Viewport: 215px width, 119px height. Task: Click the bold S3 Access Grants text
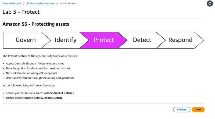pyautogui.click(x=51, y=98)
